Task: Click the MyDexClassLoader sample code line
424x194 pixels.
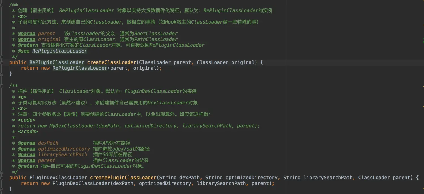Action: click(x=139, y=126)
